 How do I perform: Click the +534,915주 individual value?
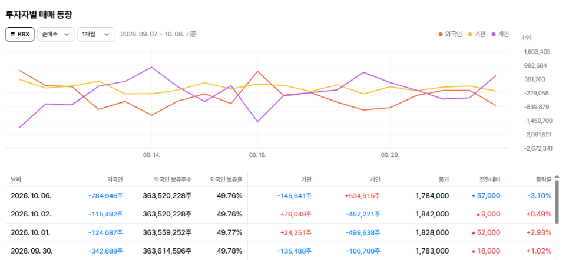pos(362,196)
